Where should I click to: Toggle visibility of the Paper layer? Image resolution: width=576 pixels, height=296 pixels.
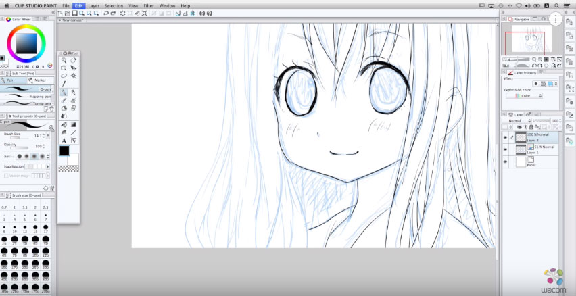coord(505,162)
